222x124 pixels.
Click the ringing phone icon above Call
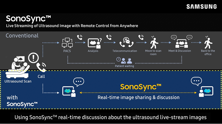coord(41,67)
